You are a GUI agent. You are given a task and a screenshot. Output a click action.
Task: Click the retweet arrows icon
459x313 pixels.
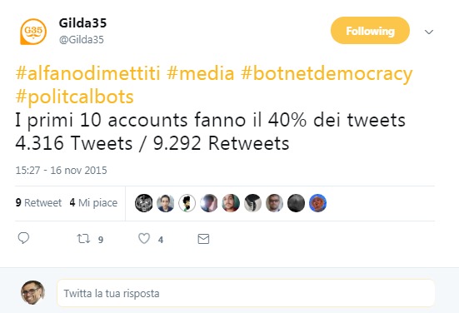click(x=83, y=239)
